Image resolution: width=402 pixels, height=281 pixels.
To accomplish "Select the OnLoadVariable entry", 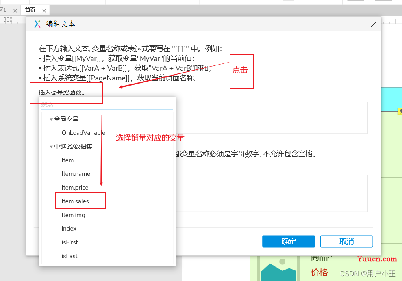I will (83, 133).
